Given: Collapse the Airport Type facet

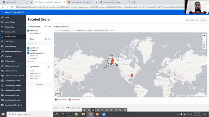Looking at the screenshot, I should click(28, 27).
